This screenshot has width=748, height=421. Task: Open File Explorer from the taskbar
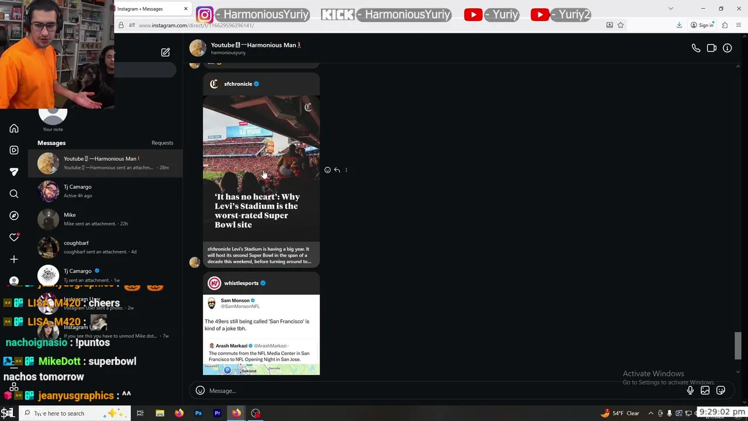point(160,413)
